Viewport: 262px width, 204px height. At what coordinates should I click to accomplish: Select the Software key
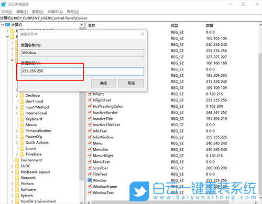click(x=28, y=189)
